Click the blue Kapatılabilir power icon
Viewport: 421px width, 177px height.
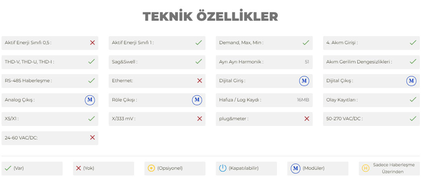[x=223, y=168]
